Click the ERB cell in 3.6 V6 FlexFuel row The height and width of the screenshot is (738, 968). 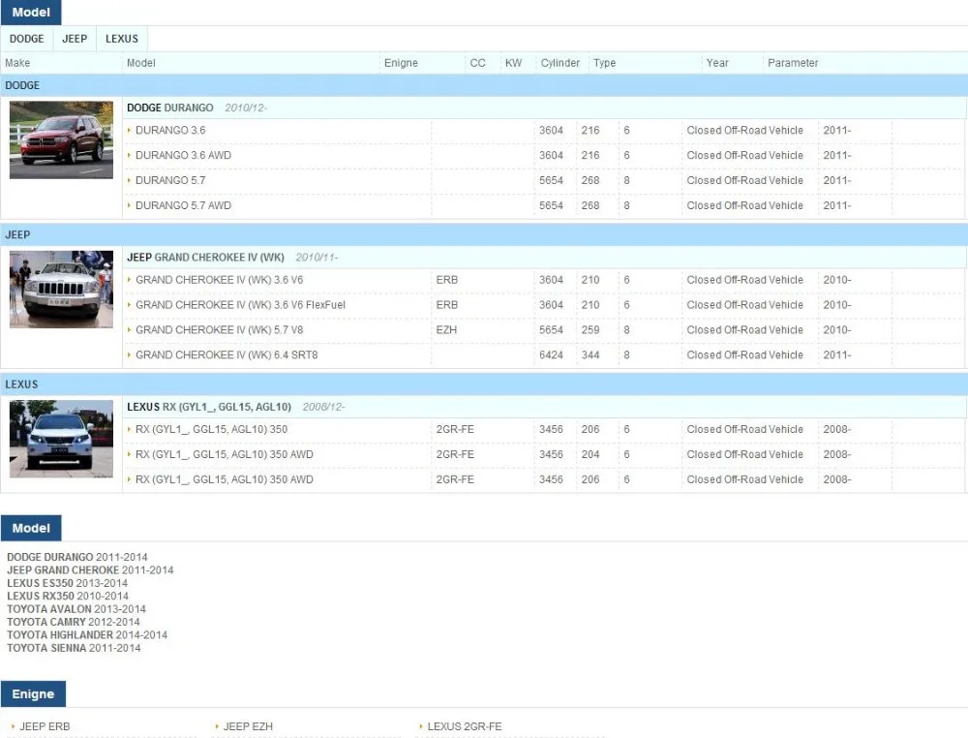447,305
